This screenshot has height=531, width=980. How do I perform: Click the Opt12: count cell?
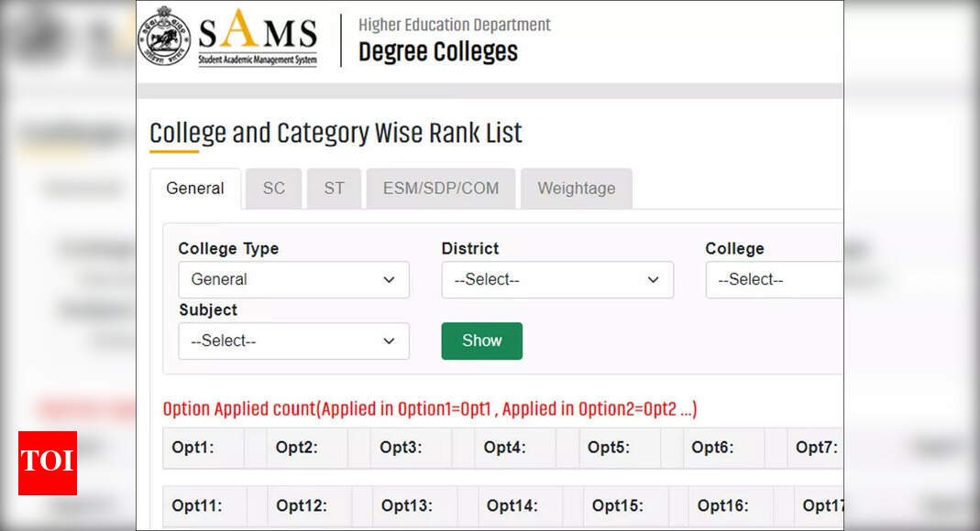[x=311, y=506]
